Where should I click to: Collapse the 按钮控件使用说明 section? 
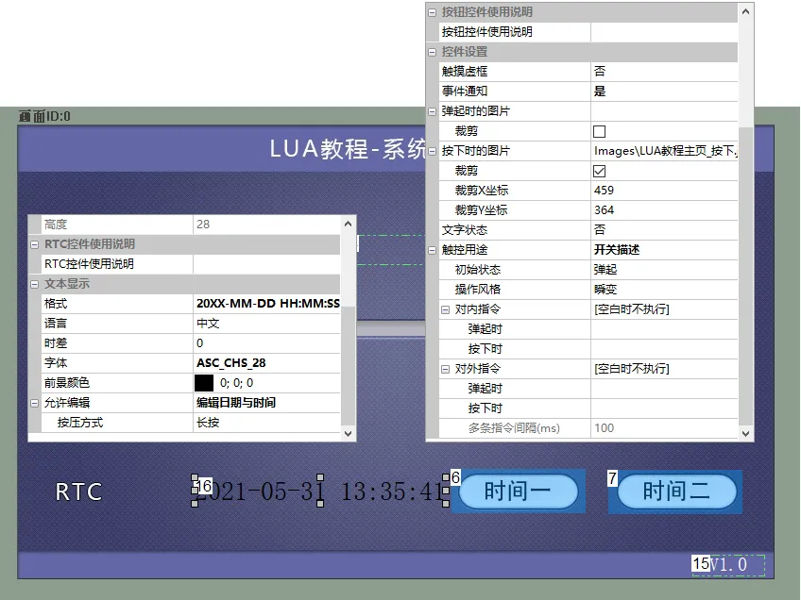pos(431,12)
